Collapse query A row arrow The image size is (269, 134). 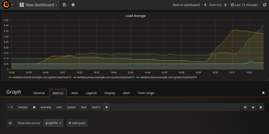[x=9, y=107]
